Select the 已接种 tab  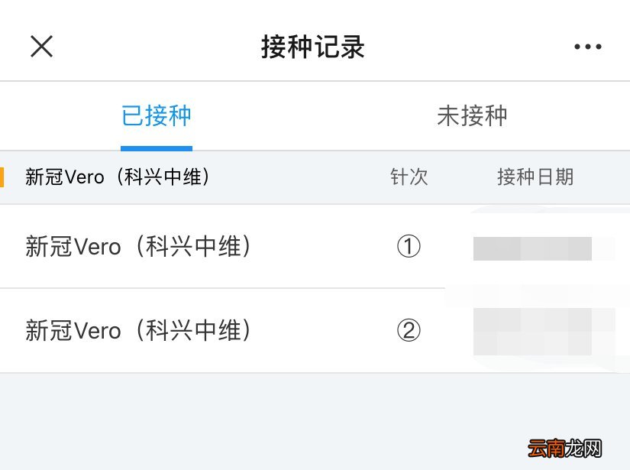pos(156,115)
